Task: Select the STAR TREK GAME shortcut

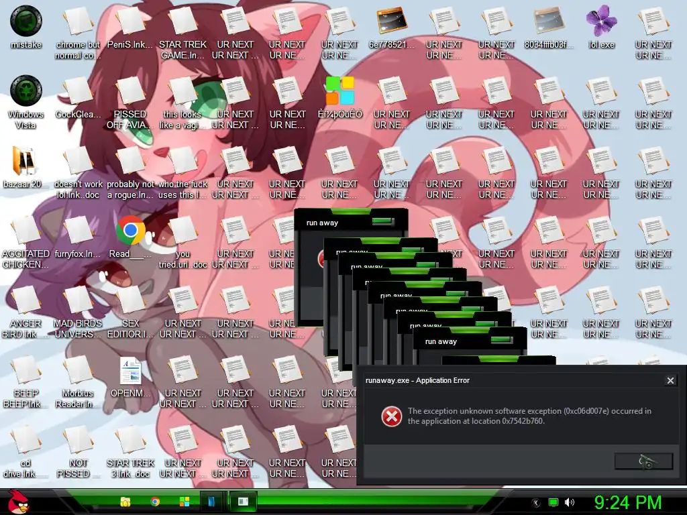Action: click(182, 32)
